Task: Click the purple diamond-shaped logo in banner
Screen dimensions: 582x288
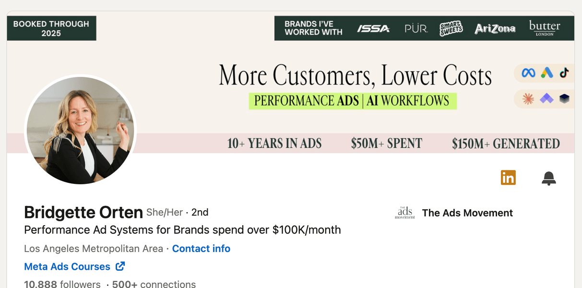Action: (546, 99)
